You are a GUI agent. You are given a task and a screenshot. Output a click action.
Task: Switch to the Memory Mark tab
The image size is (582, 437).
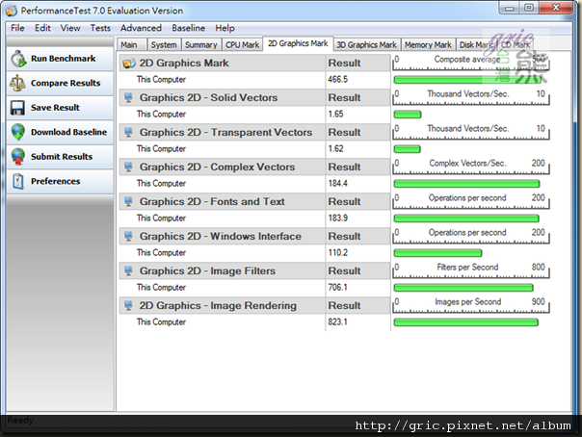coord(428,45)
